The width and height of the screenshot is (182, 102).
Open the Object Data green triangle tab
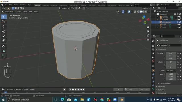[153, 89]
